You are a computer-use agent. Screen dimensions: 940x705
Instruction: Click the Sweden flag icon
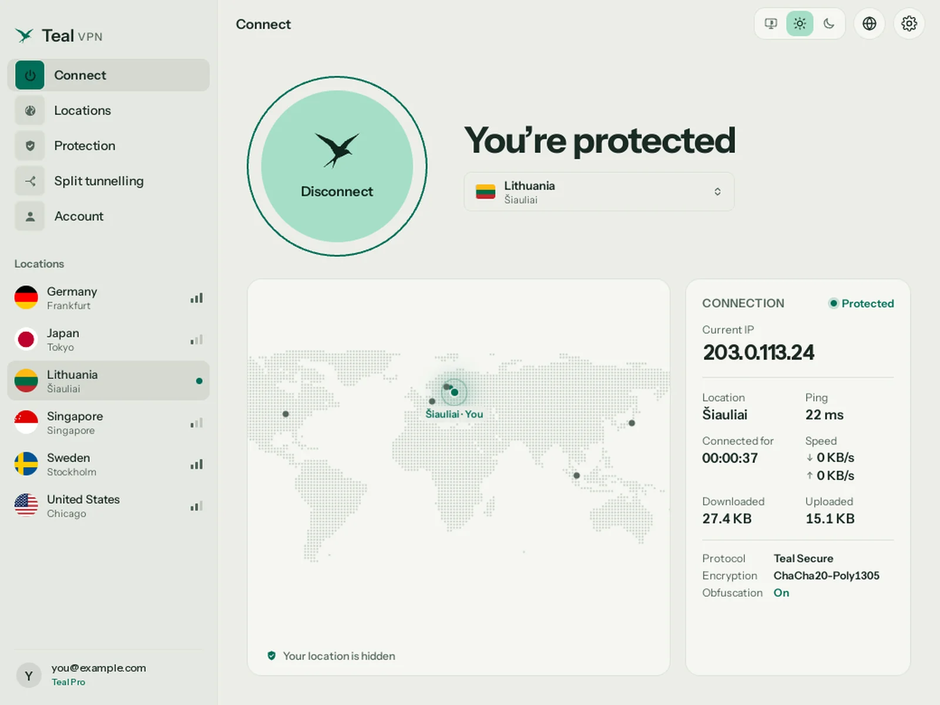(26, 464)
